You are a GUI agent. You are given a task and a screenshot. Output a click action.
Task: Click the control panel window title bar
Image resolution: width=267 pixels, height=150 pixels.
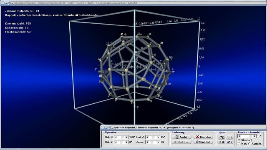[183, 127]
